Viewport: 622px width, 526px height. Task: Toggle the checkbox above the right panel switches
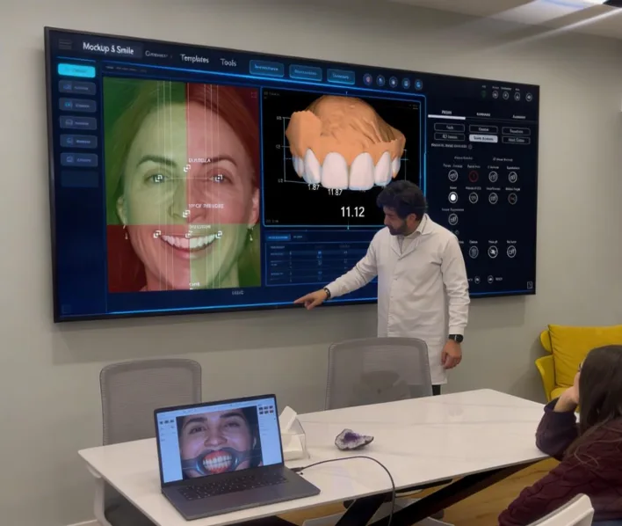click(495, 159)
